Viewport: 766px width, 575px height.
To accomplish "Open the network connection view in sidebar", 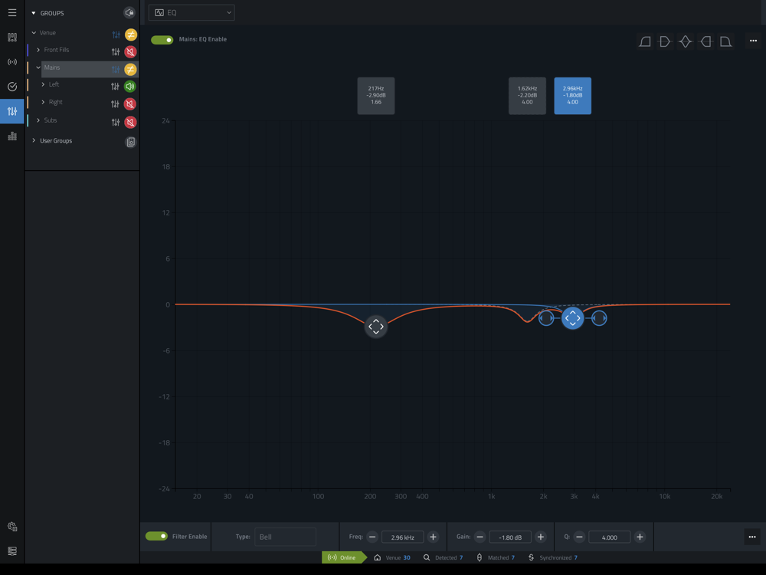I will (x=12, y=62).
